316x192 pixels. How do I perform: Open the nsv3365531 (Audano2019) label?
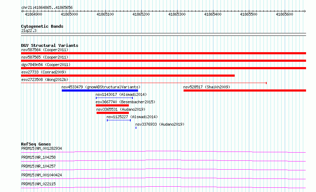[121, 109]
